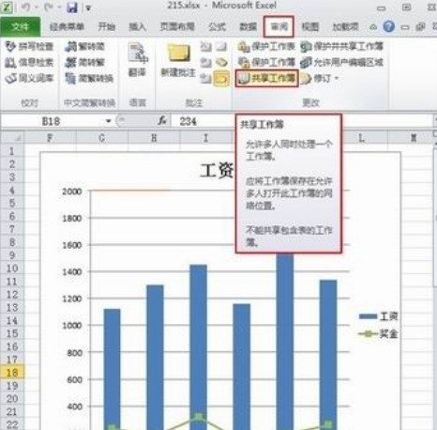Switch to Classic Menu (经典菜单) tab

coord(67,27)
